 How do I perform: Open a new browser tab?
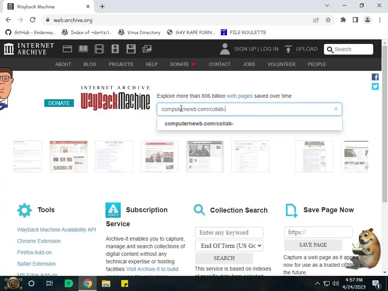(102, 7)
